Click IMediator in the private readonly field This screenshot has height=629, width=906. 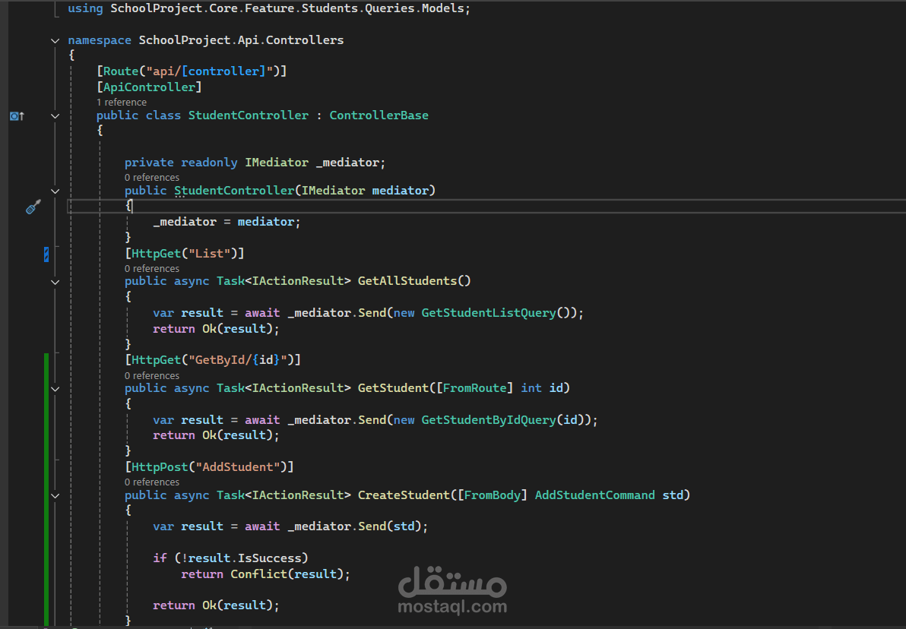coord(277,163)
